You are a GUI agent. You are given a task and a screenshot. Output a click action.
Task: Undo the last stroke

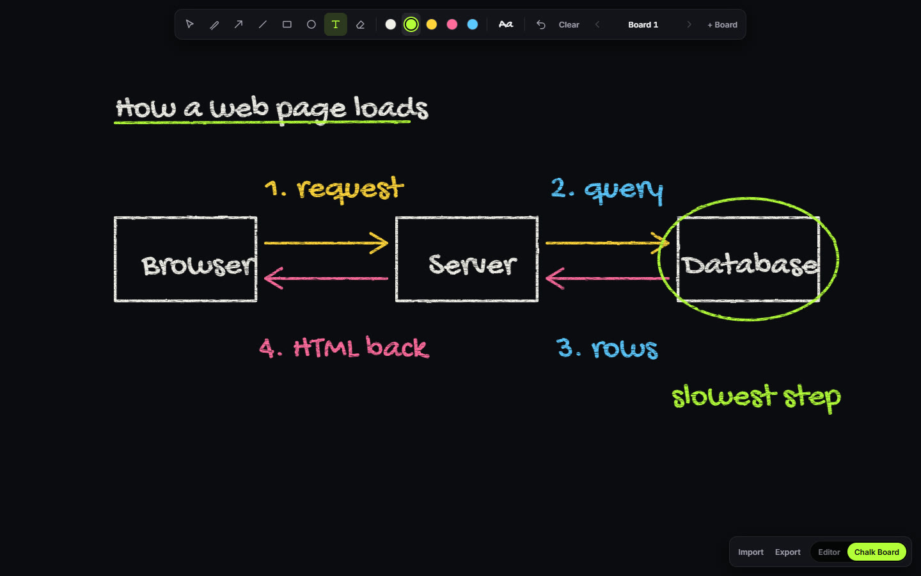click(x=541, y=24)
